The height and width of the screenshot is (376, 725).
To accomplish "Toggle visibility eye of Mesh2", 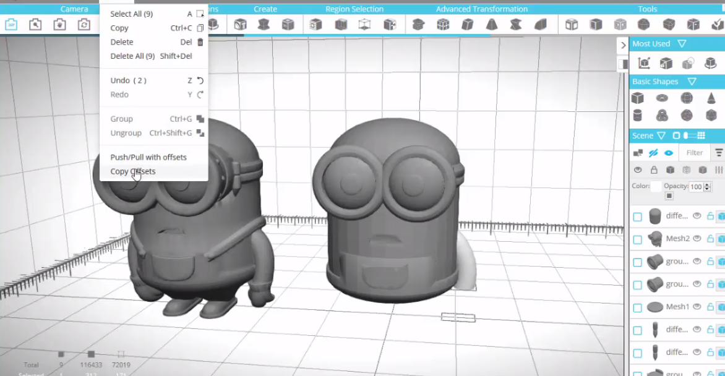I will coord(697,238).
